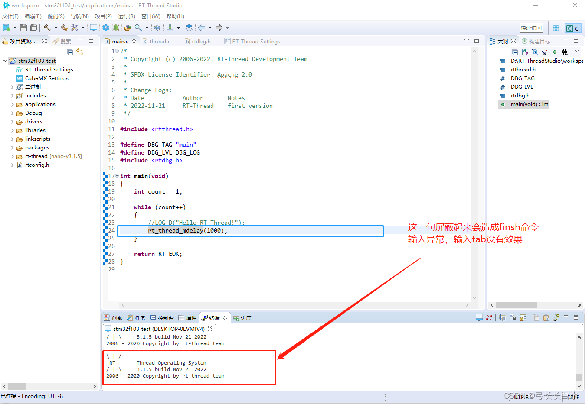
Task: Go back with the blue left arrow icon
Action: pyautogui.click(x=202, y=28)
